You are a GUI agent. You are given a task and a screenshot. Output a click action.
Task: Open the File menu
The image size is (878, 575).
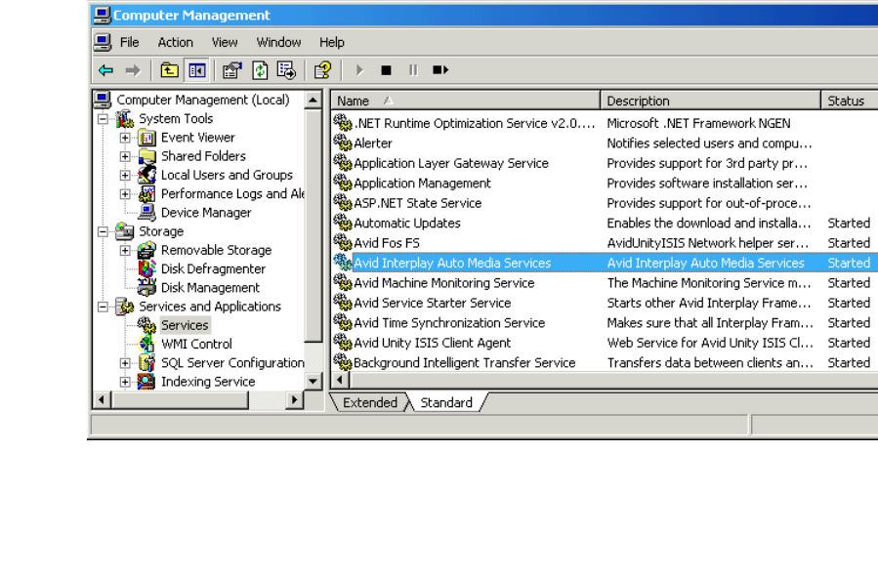coord(129,43)
